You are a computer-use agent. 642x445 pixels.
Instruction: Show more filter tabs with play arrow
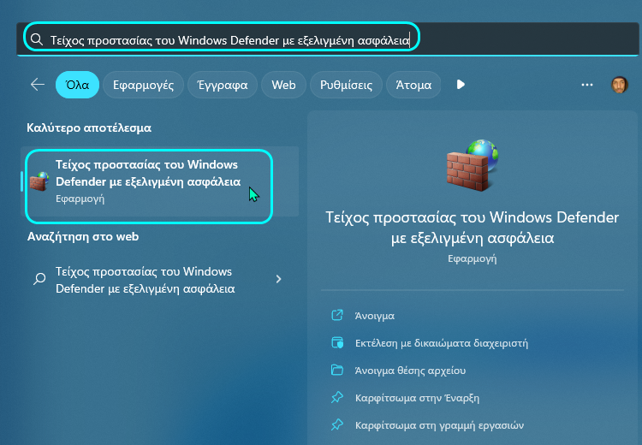click(x=461, y=85)
